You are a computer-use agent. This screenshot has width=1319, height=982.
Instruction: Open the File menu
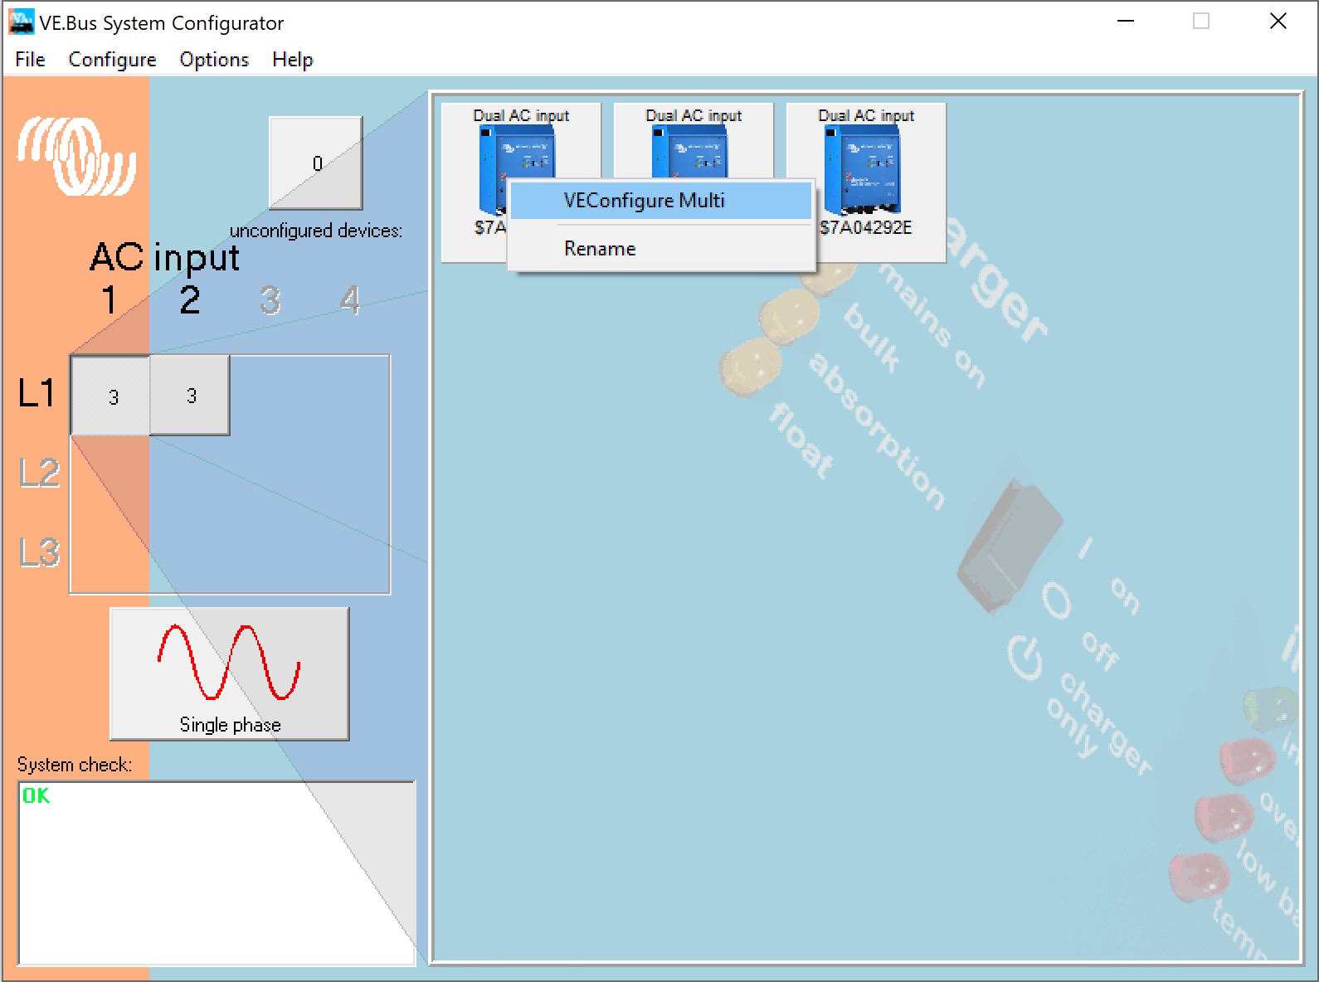click(30, 60)
